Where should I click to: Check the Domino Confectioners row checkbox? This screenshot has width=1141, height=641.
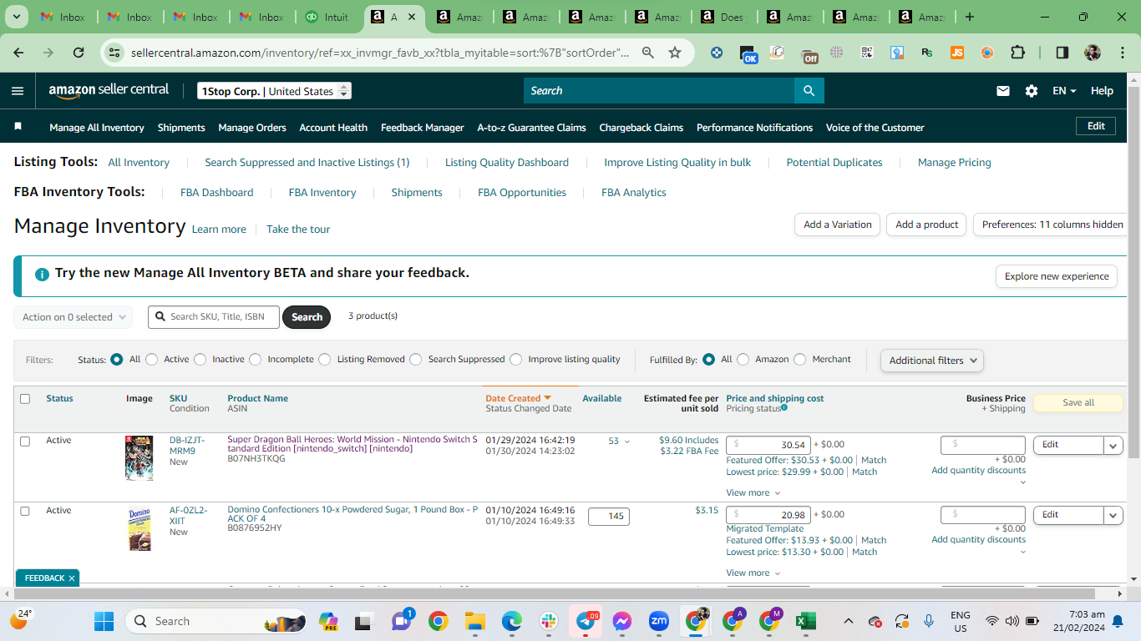point(25,511)
